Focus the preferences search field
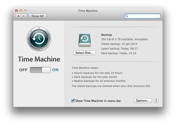 [142, 16]
